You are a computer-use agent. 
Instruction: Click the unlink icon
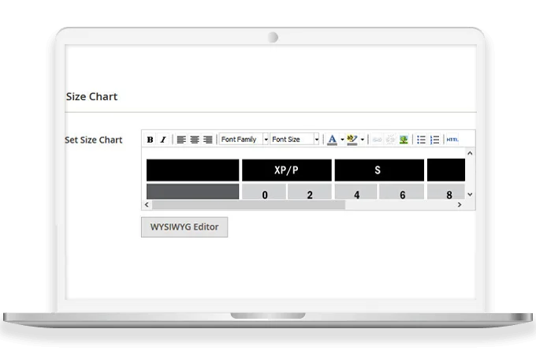[390, 140]
